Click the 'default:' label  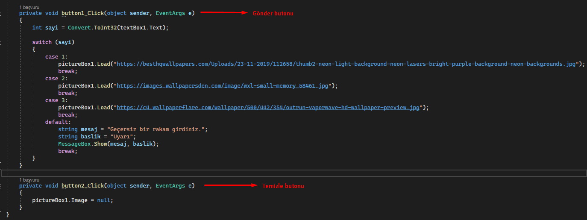pos(58,122)
